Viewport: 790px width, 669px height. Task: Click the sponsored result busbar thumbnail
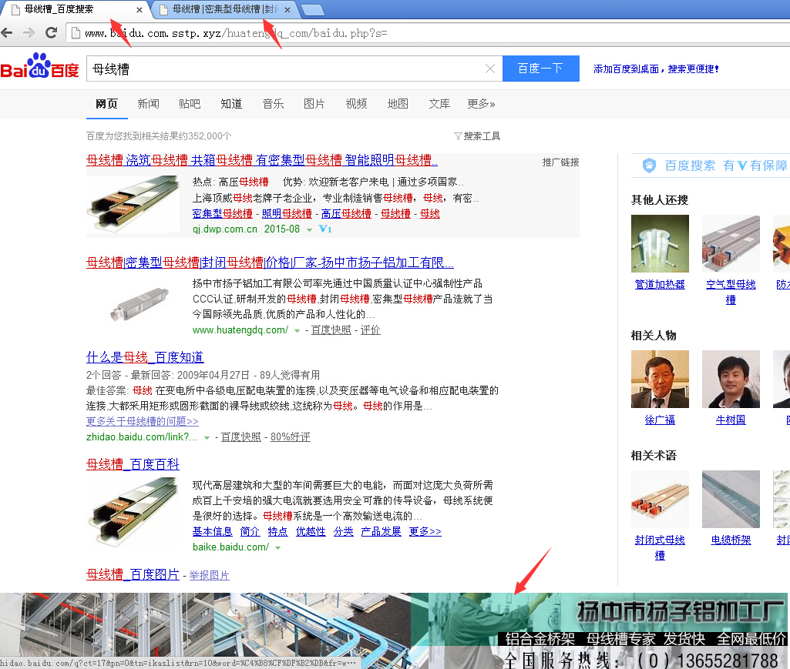click(x=133, y=203)
